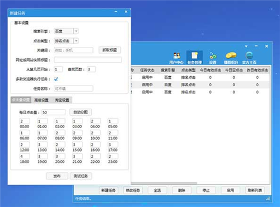Select the click count field for 10:00
Screen dimensions: 280x207
[x=95, y=133]
